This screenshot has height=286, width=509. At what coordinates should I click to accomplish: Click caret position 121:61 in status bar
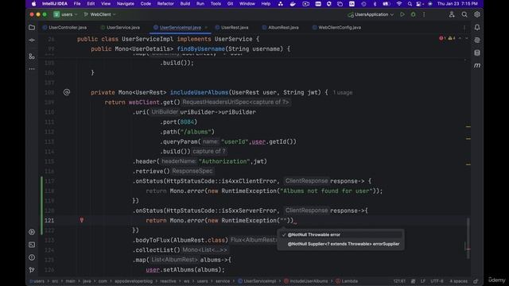pyautogui.click(x=399, y=281)
